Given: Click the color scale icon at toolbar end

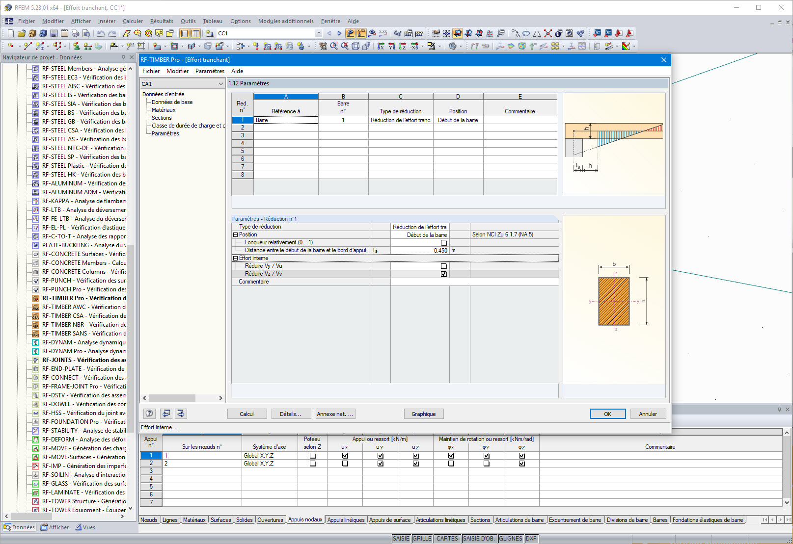Looking at the screenshot, I should [626, 46].
